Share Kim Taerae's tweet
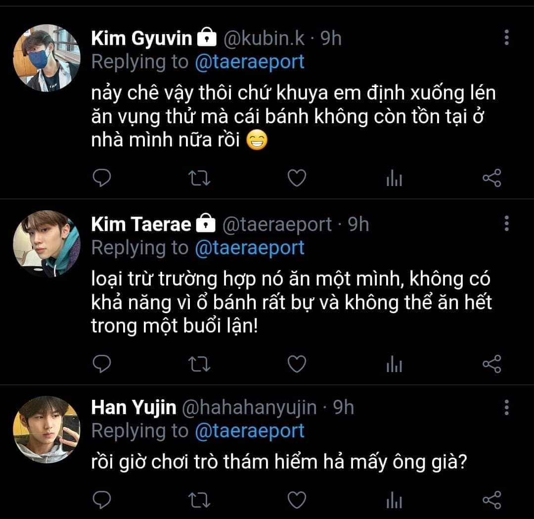Screen dimensions: 534x519 click(491, 365)
